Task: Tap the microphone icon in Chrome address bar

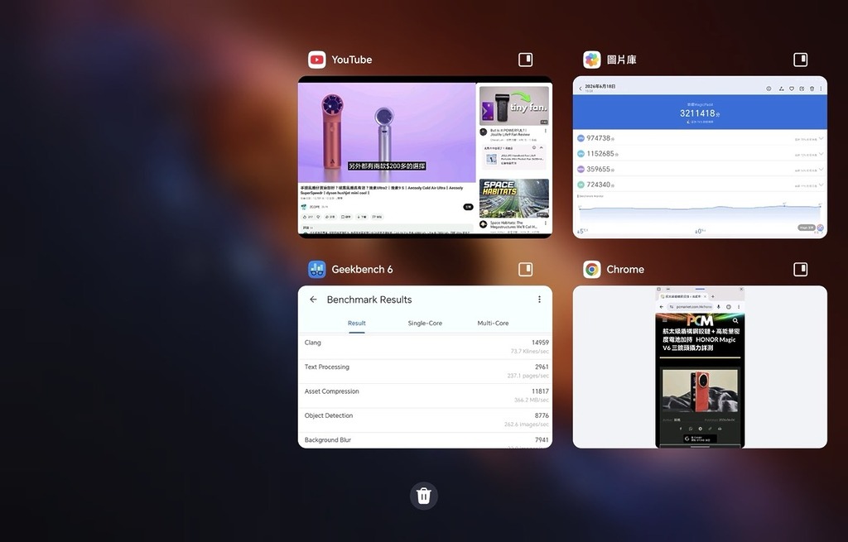Action: pos(718,307)
